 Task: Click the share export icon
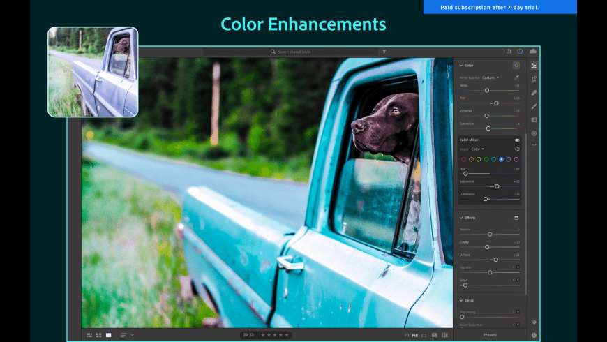click(x=509, y=51)
